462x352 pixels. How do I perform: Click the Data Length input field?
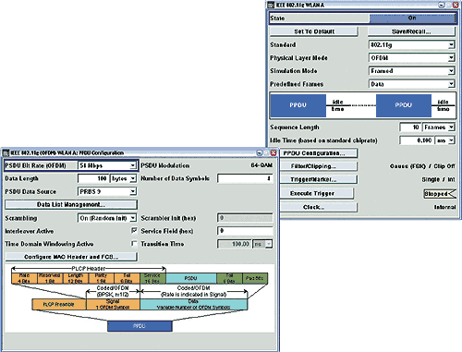click(x=93, y=178)
